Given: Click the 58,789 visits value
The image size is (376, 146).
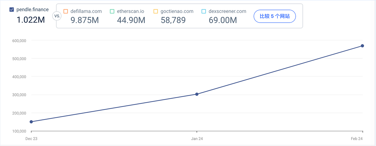Looking at the screenshot, I should [173, 20].
